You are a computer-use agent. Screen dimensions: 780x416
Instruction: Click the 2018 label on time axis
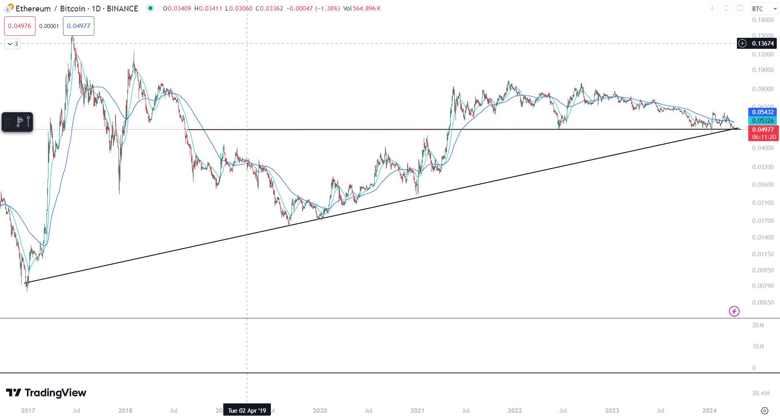click(125, 410)
